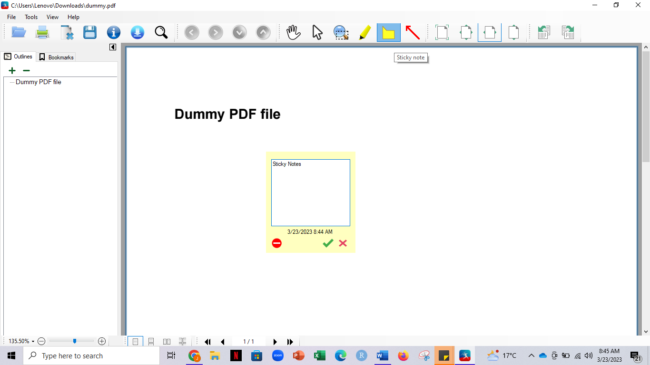650x365 pixels.
Task: Open a file with the folder icon
Action: tap(19, 32)
